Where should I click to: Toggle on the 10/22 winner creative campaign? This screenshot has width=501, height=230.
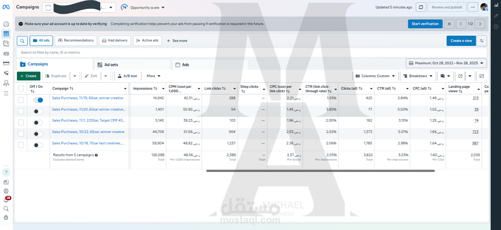coord(38,134)
